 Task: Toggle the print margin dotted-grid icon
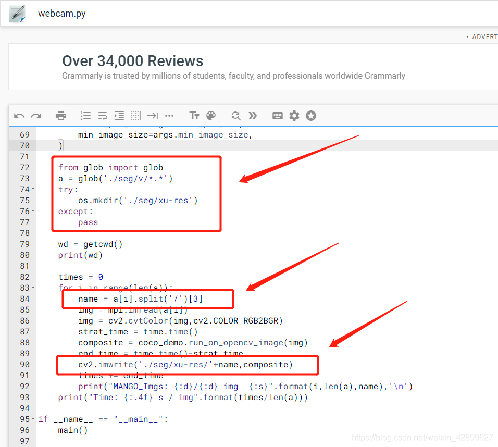pyautogui.click(x=136, y=116)
